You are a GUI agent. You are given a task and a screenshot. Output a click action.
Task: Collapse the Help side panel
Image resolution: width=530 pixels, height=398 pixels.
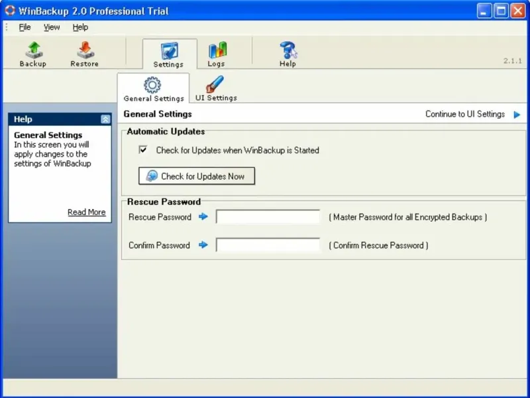pyautogui.click(x=105, y=119)
